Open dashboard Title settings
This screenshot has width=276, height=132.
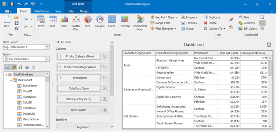click(x=244, y=17)
